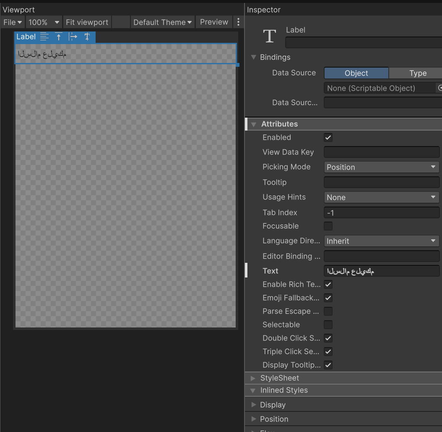The height and width of the screenshot is (432, 442).
Task: Click the horizontal spacing arrow icon in the Label header
Action: tap(73, 37)
